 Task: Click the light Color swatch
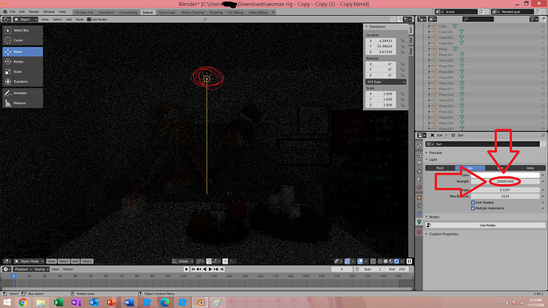point(505,175)
